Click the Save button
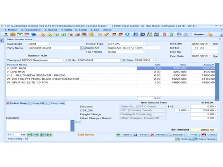This screenshot has height=167, width=223. 141,134
